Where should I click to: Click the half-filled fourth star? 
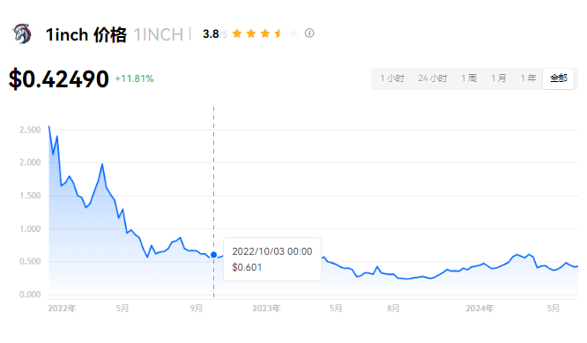point(279,34)
